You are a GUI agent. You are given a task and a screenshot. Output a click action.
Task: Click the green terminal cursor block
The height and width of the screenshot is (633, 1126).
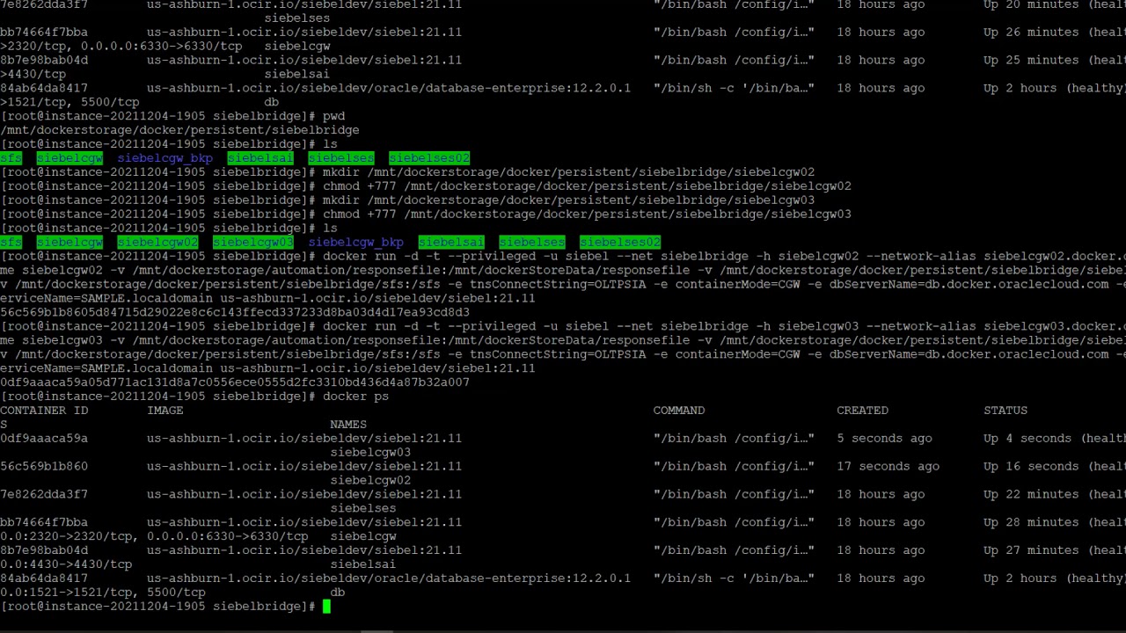[326, 607]
